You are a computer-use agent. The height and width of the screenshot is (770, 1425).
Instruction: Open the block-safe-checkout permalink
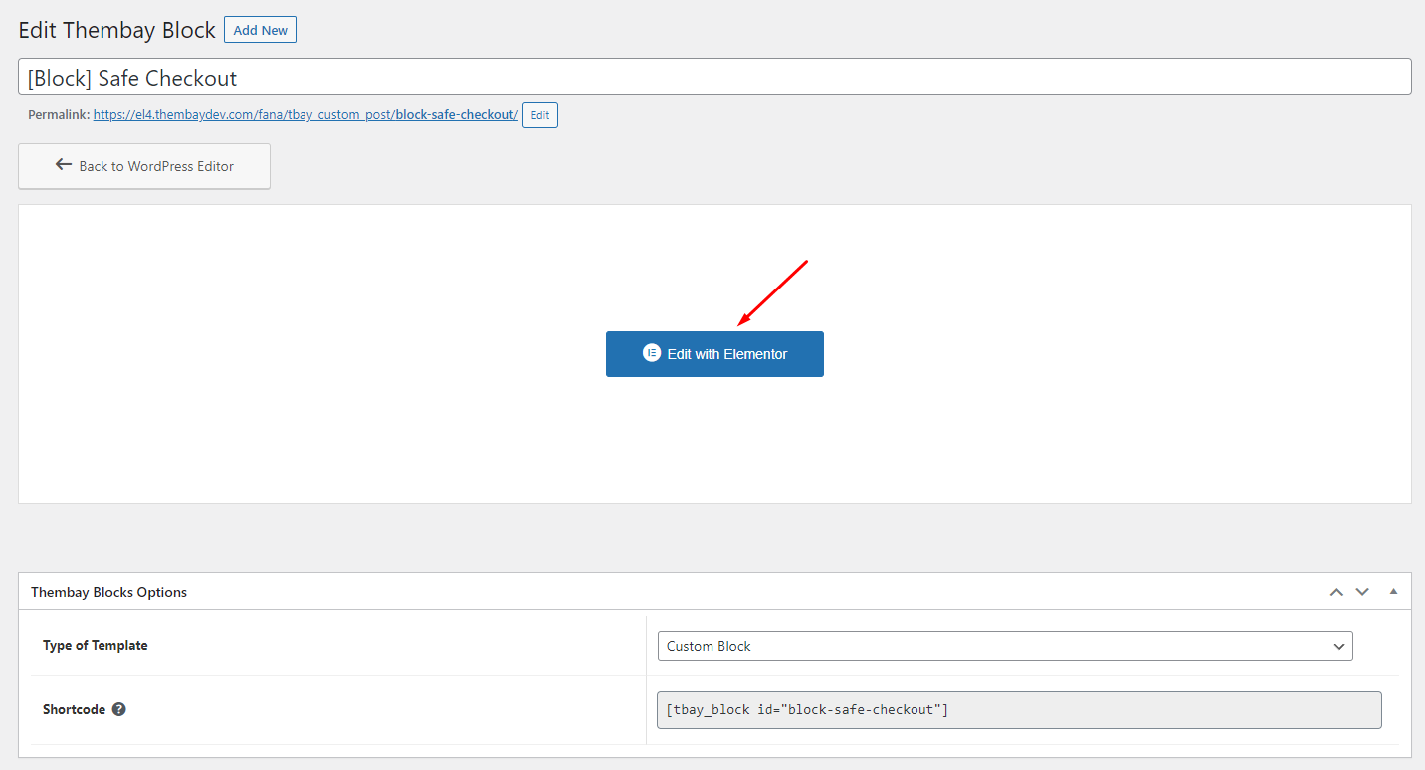pos(305,115)
